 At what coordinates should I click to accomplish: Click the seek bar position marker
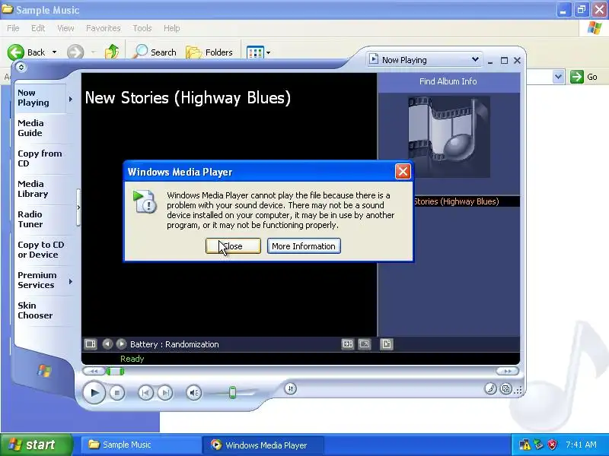click(x=116, y=372)
